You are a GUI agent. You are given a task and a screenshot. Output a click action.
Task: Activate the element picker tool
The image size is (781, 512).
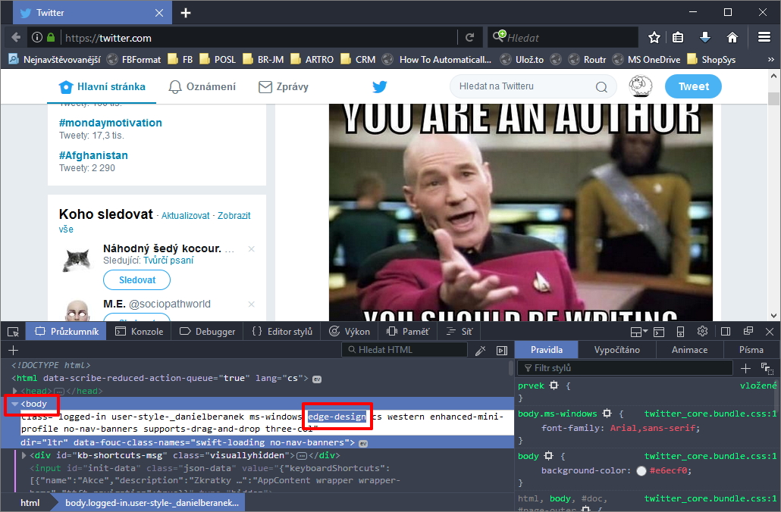(13, 332)
